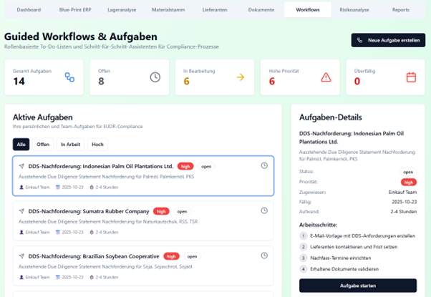This screenshot has height=297, width=431.
Task: Click the workflow icon in Gesamt Aufgaben card
Action: tap(69, 77)
